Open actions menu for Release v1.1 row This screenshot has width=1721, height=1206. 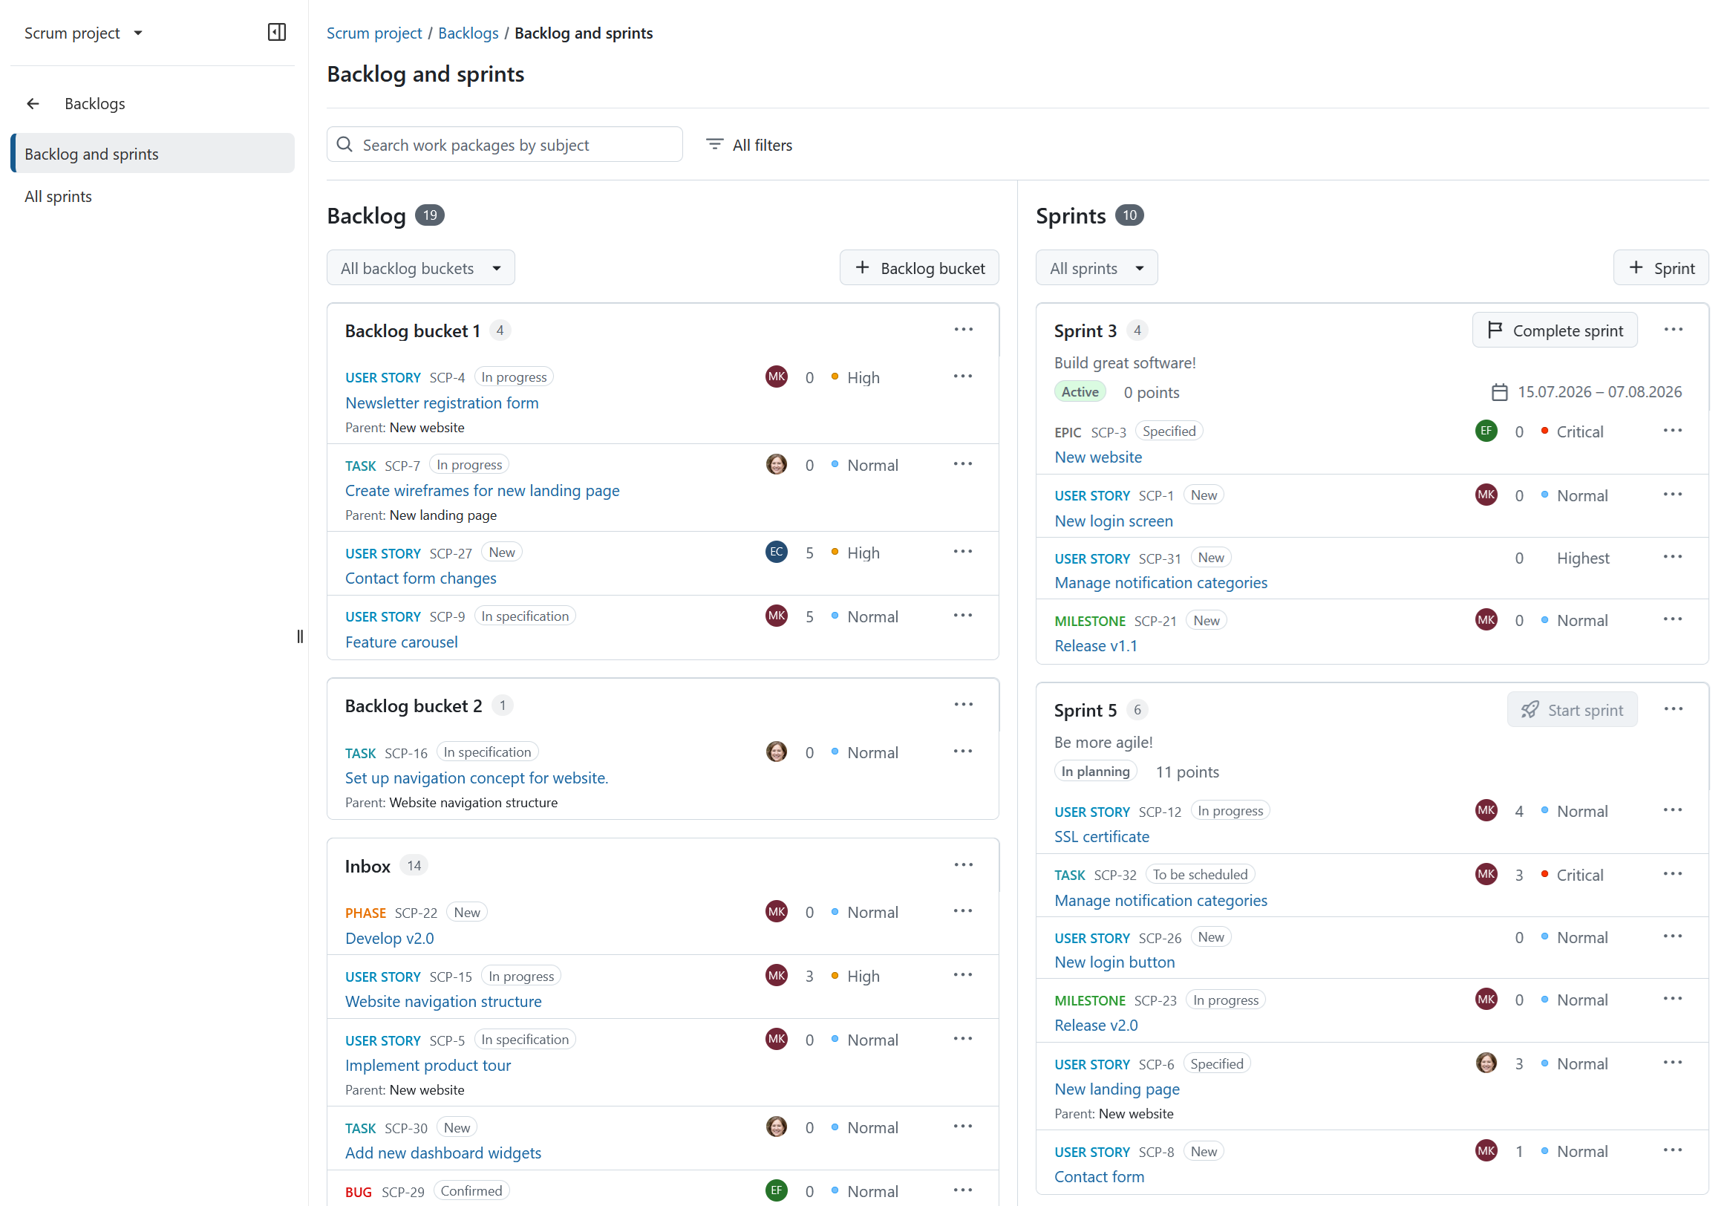click(x=1672, y=619)
